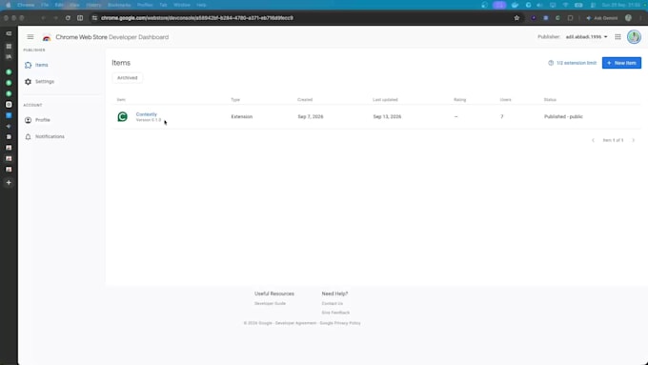Image resolution: width=648 pixels, height=365 pixels.
Task: Click the Docker whale menu bar icon
Action: (x=515, y=5)
